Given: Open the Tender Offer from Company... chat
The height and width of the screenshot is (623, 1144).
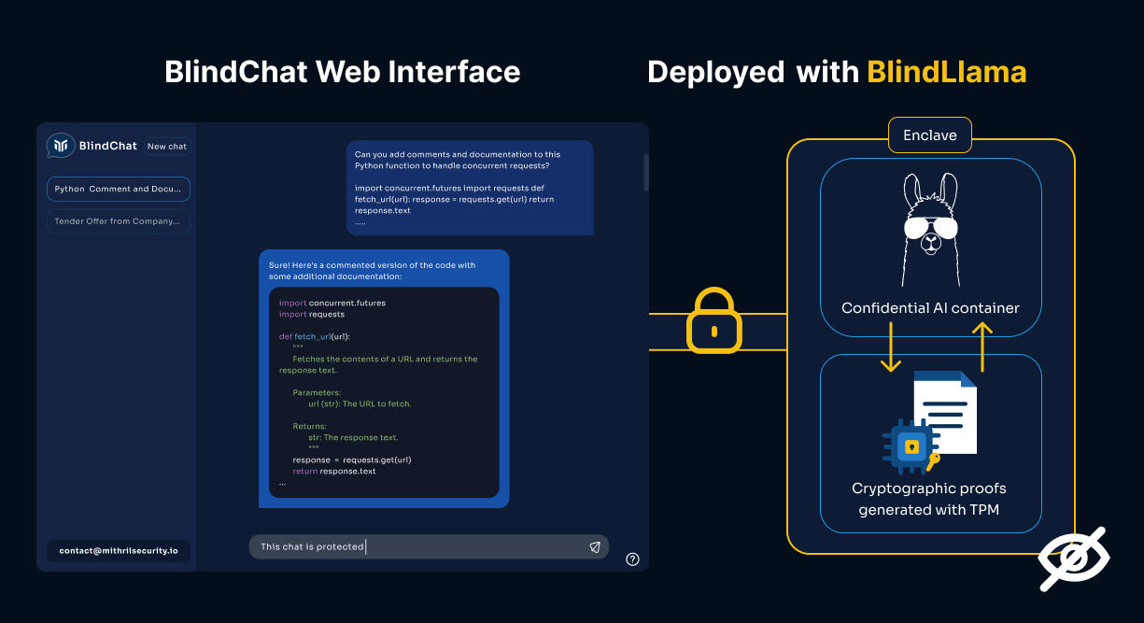Looking at the screenshot, I should click(x=119, y=221).
